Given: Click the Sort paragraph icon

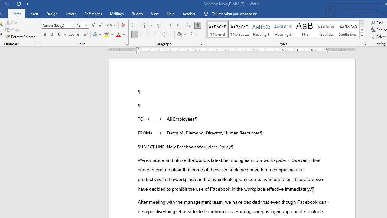Looking at the screenshot, I should [x=188, y=25].
